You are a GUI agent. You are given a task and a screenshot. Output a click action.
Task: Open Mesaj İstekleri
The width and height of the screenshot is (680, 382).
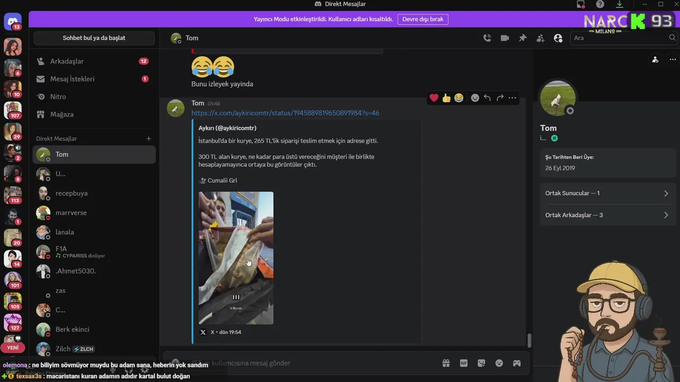tap(94, 79)
